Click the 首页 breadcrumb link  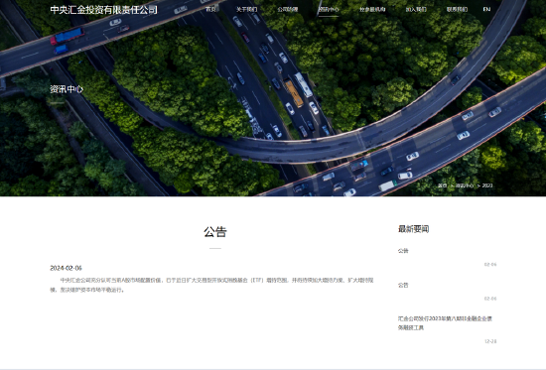pos(442,185)
